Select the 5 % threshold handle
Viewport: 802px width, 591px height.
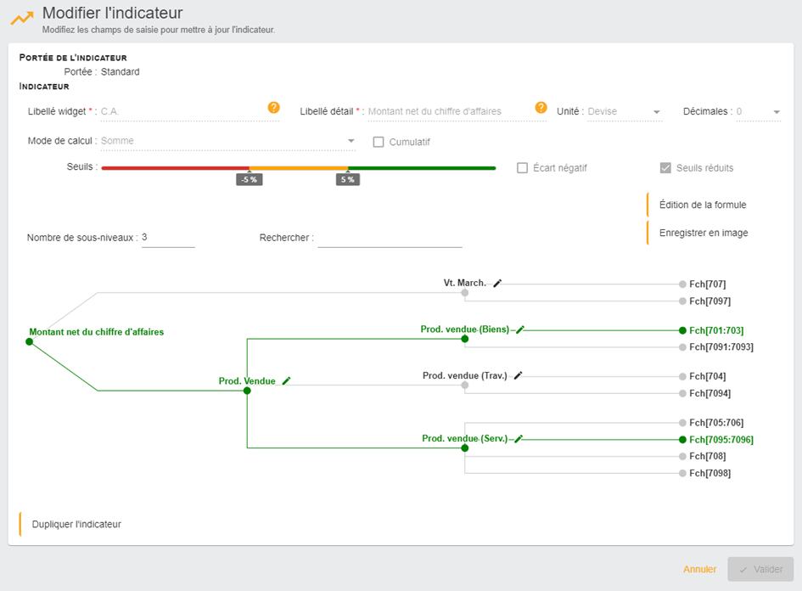[x=348, y=180]
